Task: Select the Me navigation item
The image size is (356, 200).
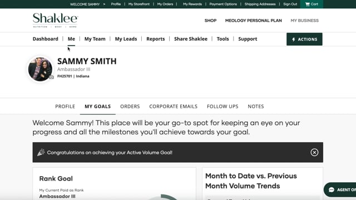Action: (x=71, y=39)
